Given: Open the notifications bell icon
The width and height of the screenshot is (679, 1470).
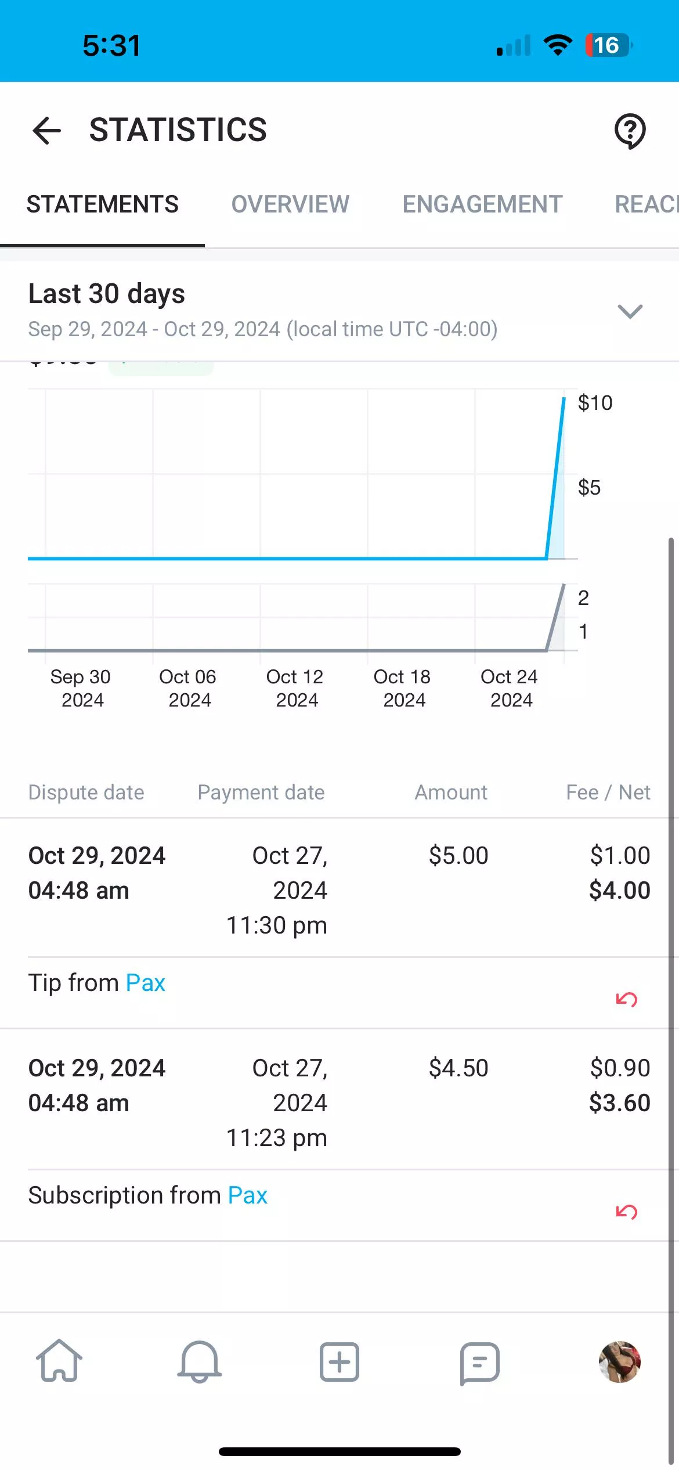Looking at the screenshot, I should tap(199, 1361).
